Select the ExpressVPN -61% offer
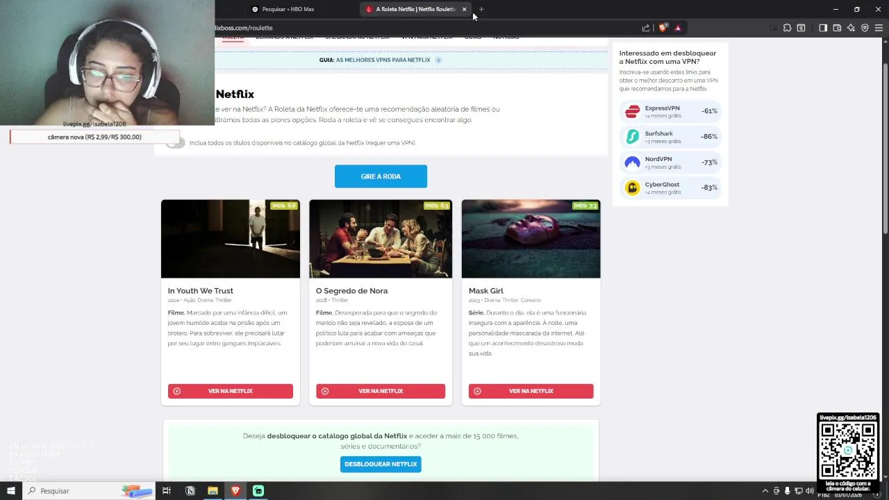 pos(670,111)
